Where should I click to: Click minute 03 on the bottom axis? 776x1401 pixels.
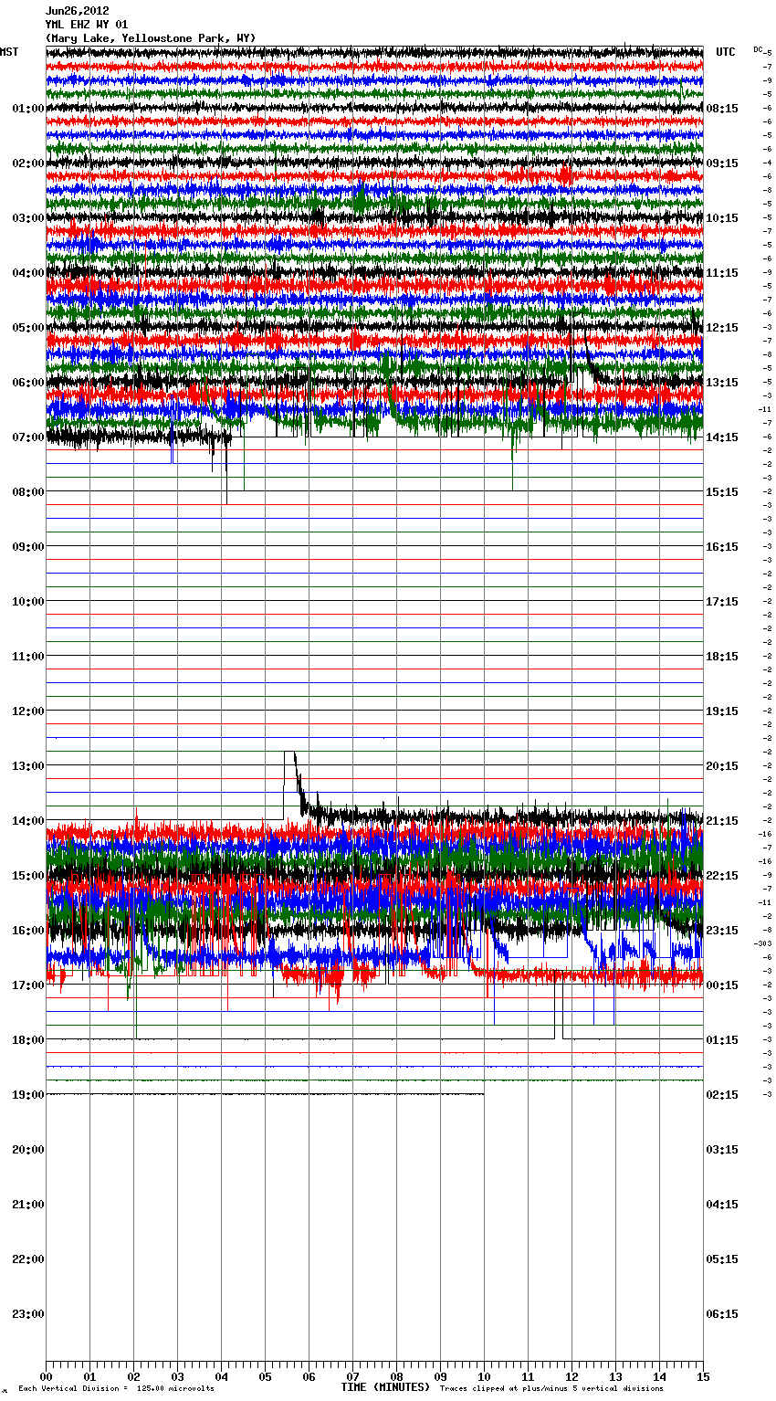click(x=177, y=1376)
